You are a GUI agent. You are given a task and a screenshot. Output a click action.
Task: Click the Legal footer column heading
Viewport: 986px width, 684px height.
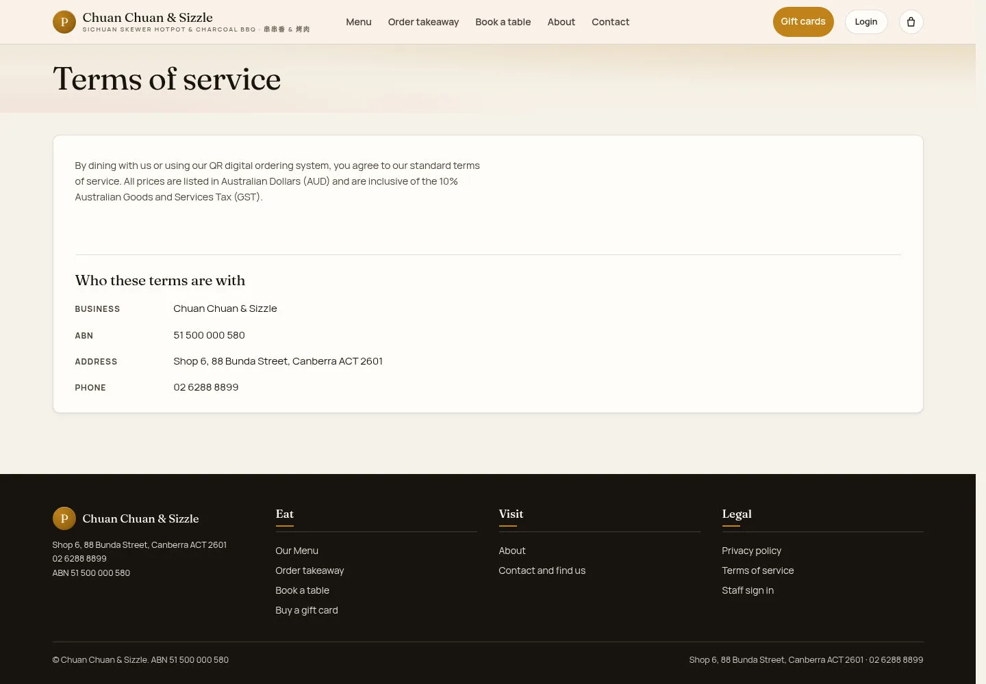tap(737, 514)
